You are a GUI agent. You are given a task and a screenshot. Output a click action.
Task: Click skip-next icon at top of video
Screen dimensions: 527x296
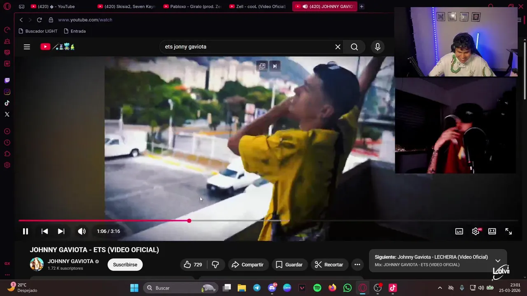pyautogui.click(x=275, y=66)
